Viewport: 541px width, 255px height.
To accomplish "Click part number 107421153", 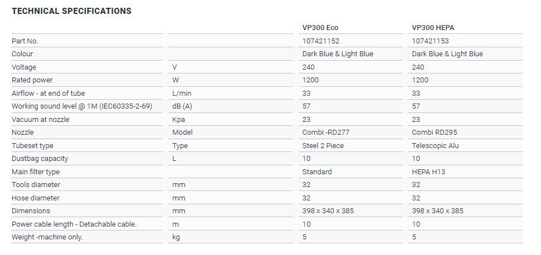I will (x=430, y=41).
